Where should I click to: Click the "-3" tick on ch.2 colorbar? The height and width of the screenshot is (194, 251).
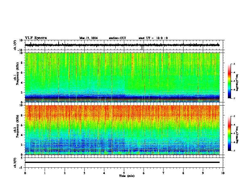(234, 116)
